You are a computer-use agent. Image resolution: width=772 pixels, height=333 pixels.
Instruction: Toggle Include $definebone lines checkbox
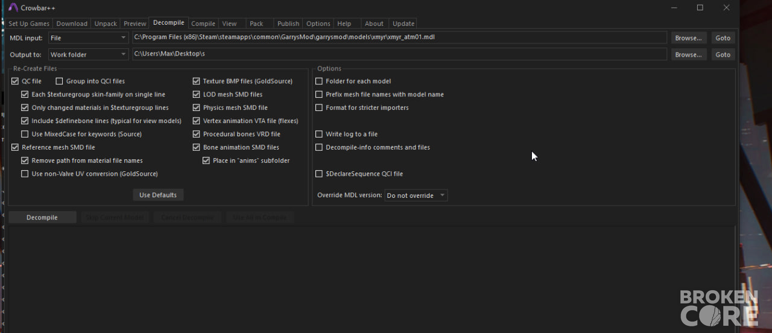(x=25, y=121)
